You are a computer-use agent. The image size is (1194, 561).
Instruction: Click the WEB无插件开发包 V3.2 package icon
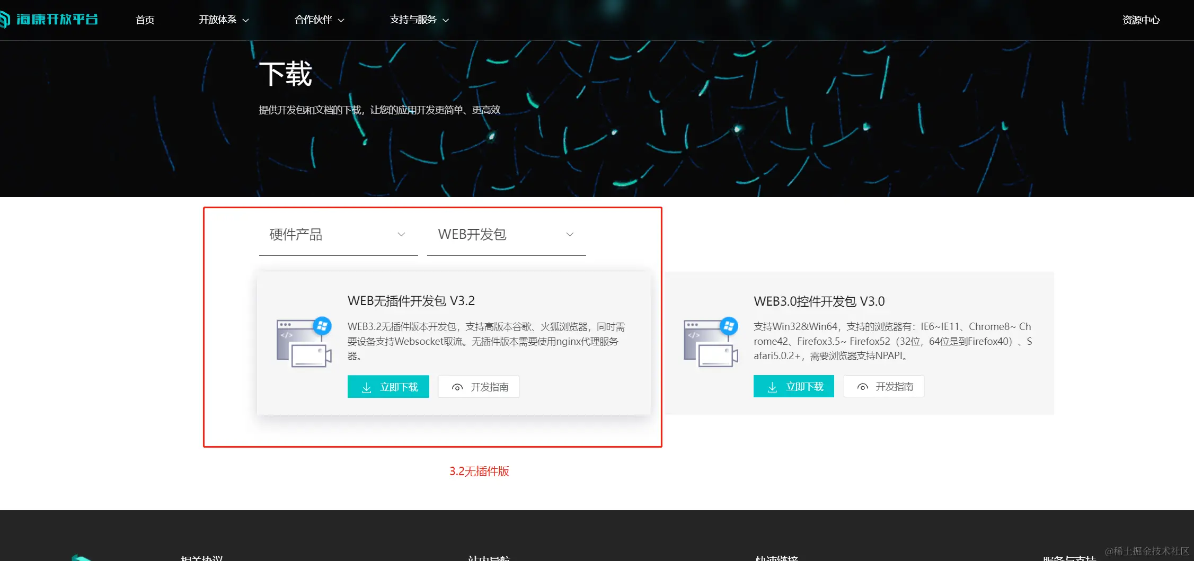[x=304, y=342]
